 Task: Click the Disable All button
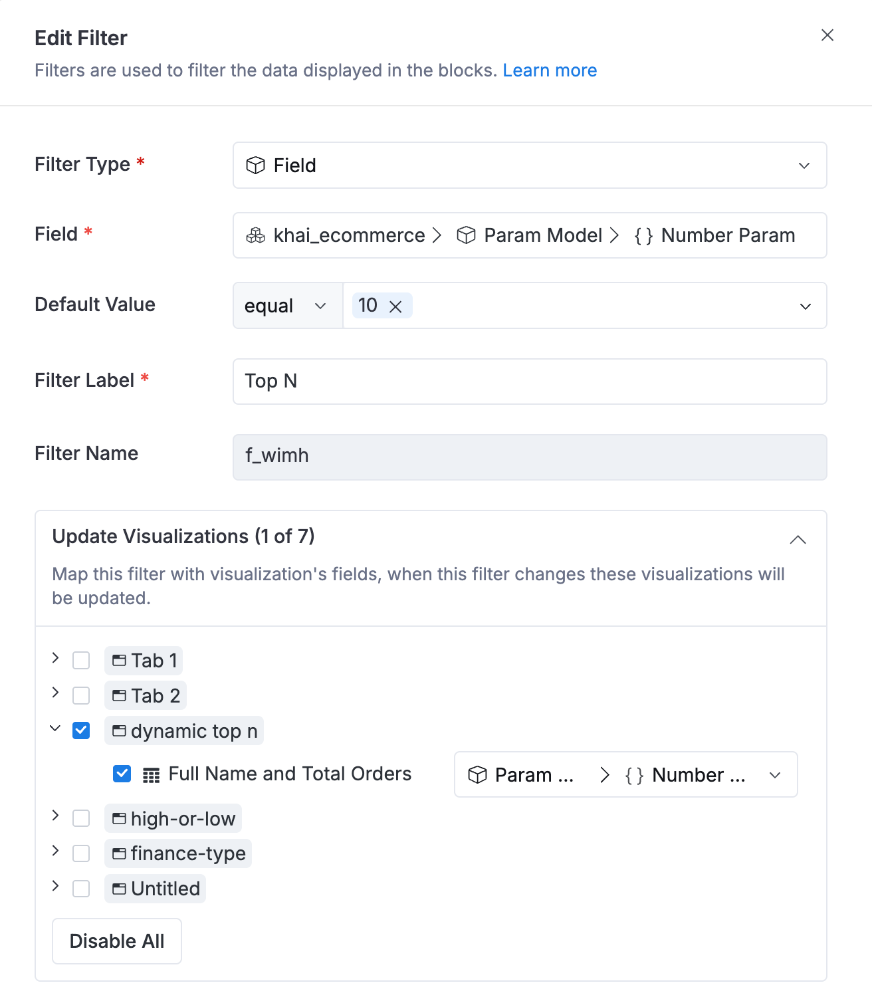116,941
